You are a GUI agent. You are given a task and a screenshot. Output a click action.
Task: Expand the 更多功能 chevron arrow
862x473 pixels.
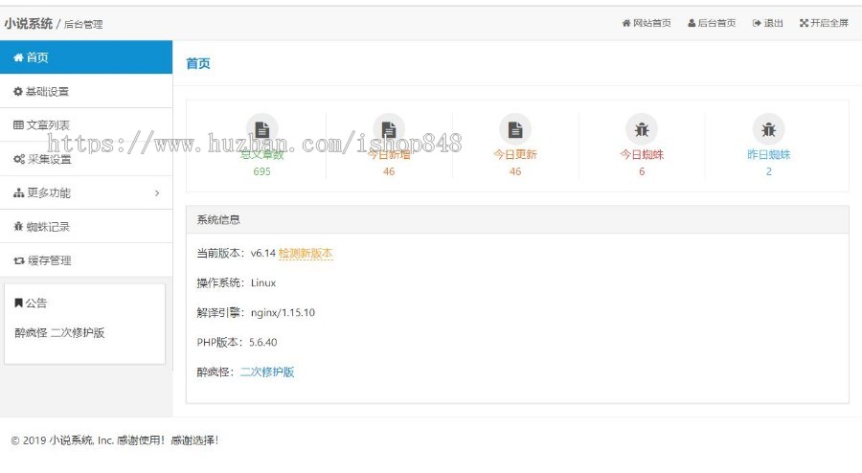point(157,192)
